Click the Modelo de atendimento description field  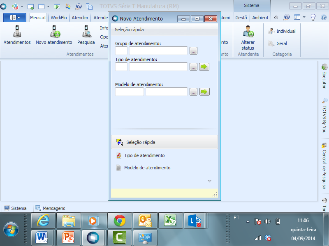(167, 91)
